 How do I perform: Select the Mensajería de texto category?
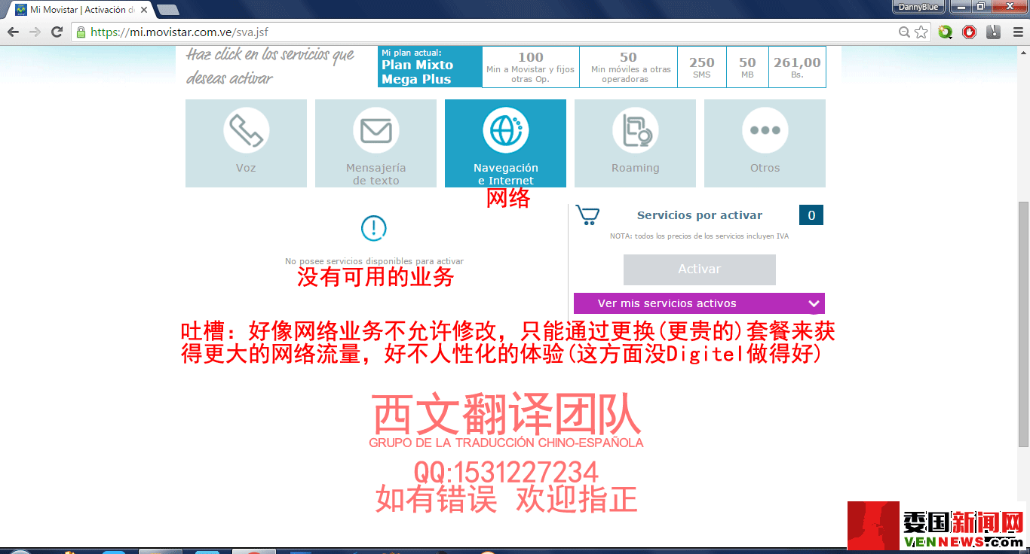tap(376, 143)
